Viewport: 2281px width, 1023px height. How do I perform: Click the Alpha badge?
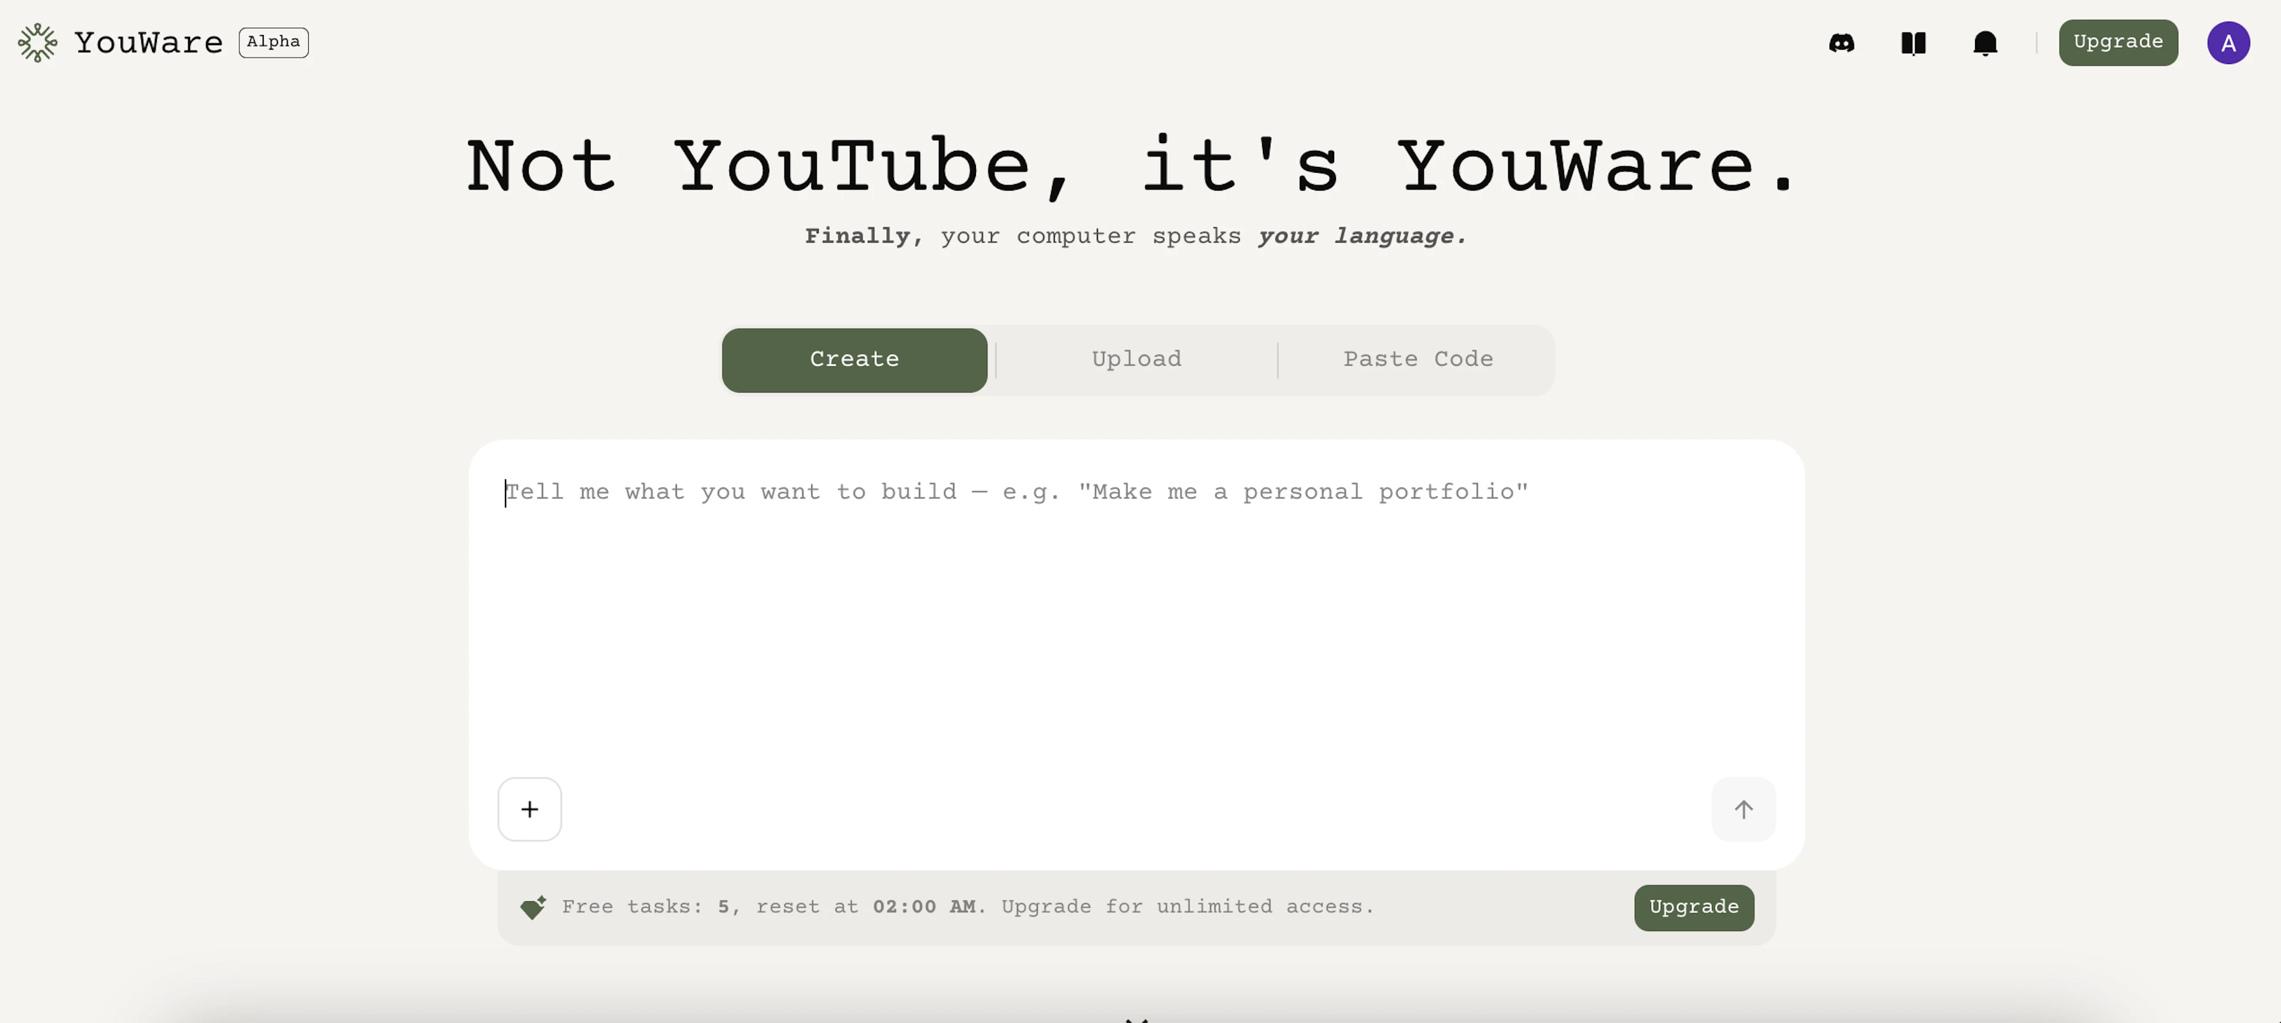coord(273,42)
